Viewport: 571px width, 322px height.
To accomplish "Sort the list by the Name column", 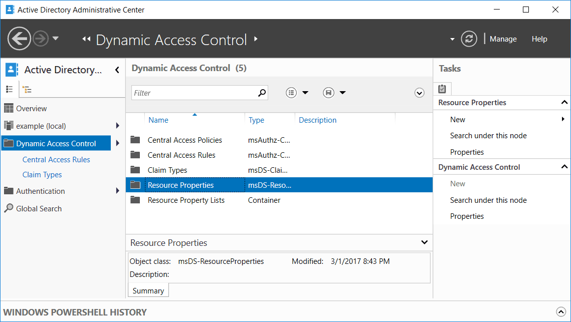I will (158, 120).
